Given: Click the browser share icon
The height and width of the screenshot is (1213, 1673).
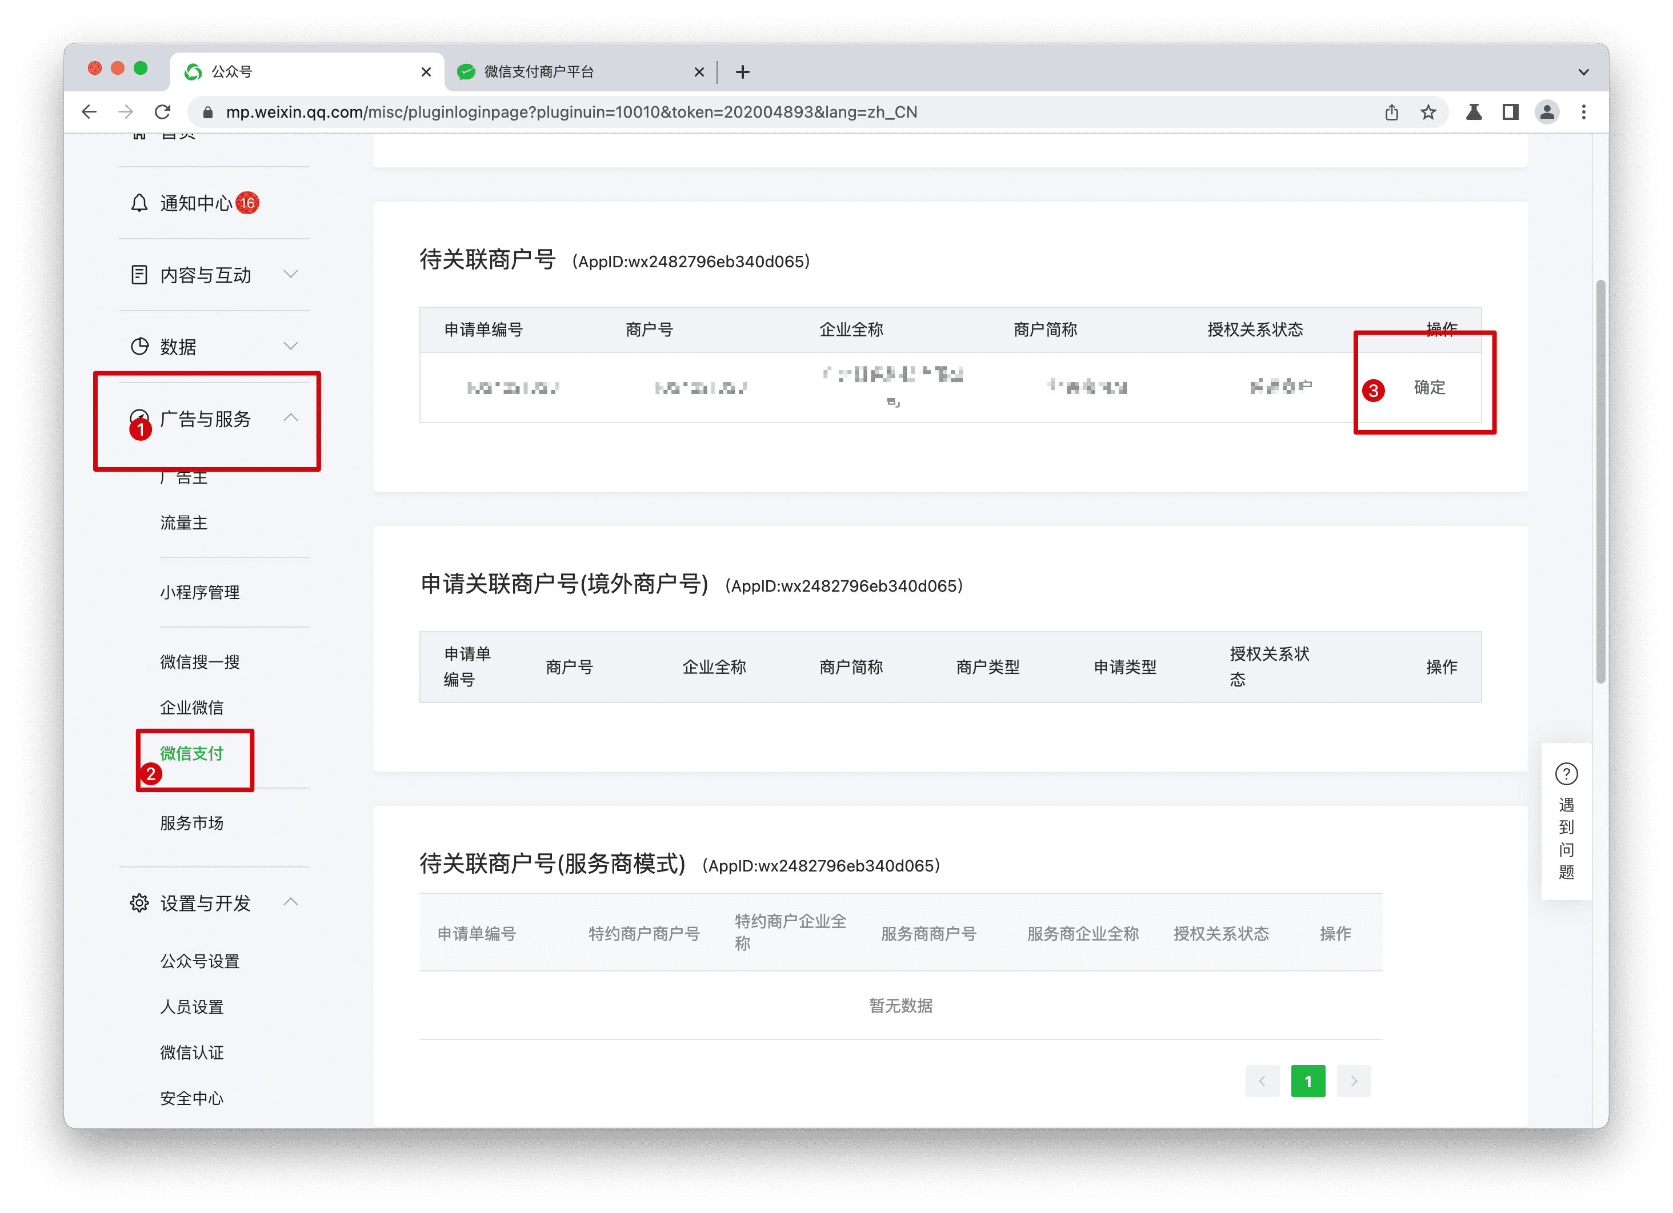Looking at the screenshot, I should [x=1392, y=112].
